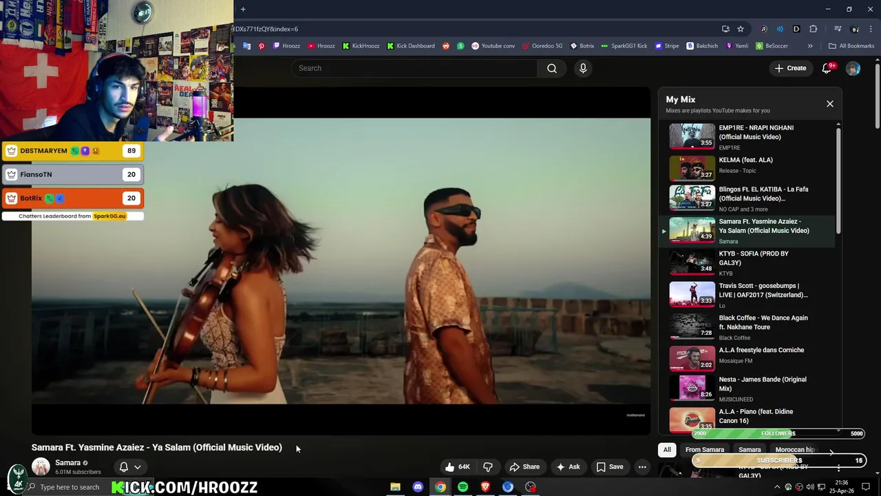Select the Samara filter chip
Viewport: 881px width, 496px height.
(750, 450)
